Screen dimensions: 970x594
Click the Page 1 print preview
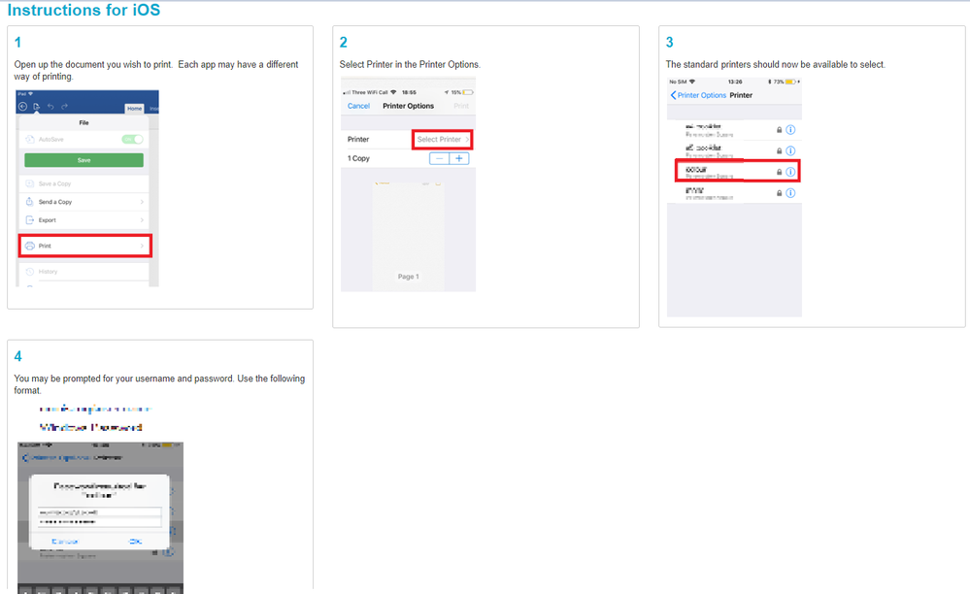click(408, 236)
